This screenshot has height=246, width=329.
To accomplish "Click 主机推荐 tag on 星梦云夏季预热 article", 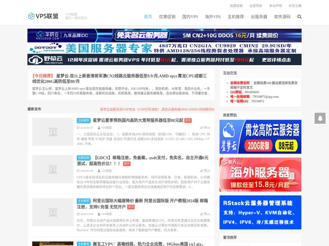I will click(x=84, y=120).
